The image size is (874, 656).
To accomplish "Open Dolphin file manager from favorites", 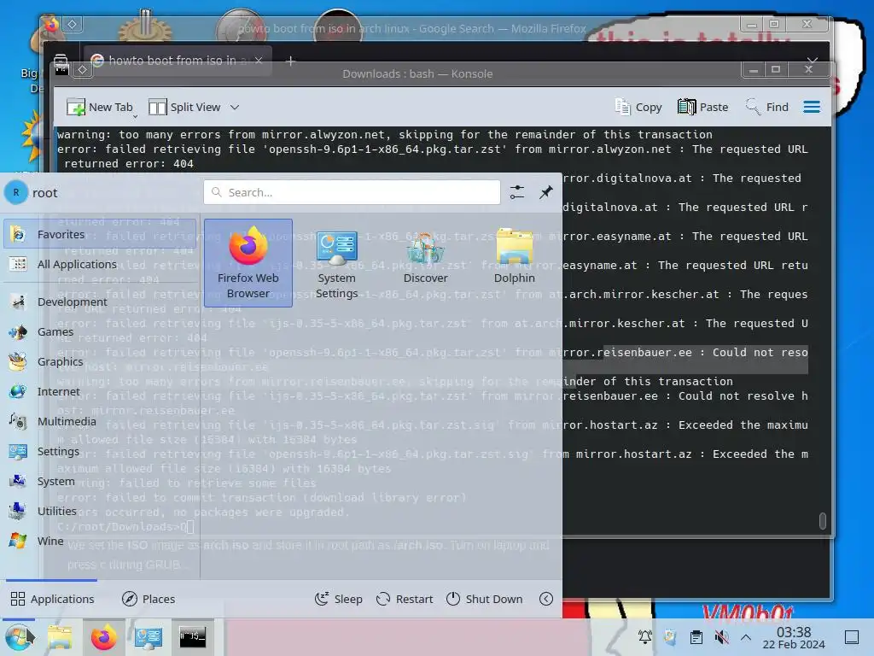I will (514, 263).
